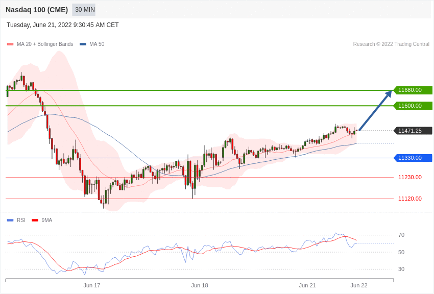Select the 11680.00 resistance level tag
434x294 pixels.
coord(413,90)
